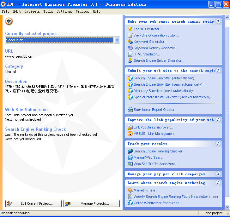Open the Keyword Generator link
This screenshot has height=217, width=230.
150,42
